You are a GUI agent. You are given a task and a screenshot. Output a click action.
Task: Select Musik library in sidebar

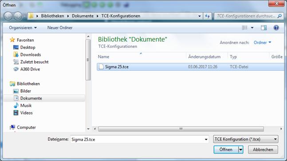tap(26, 106)
